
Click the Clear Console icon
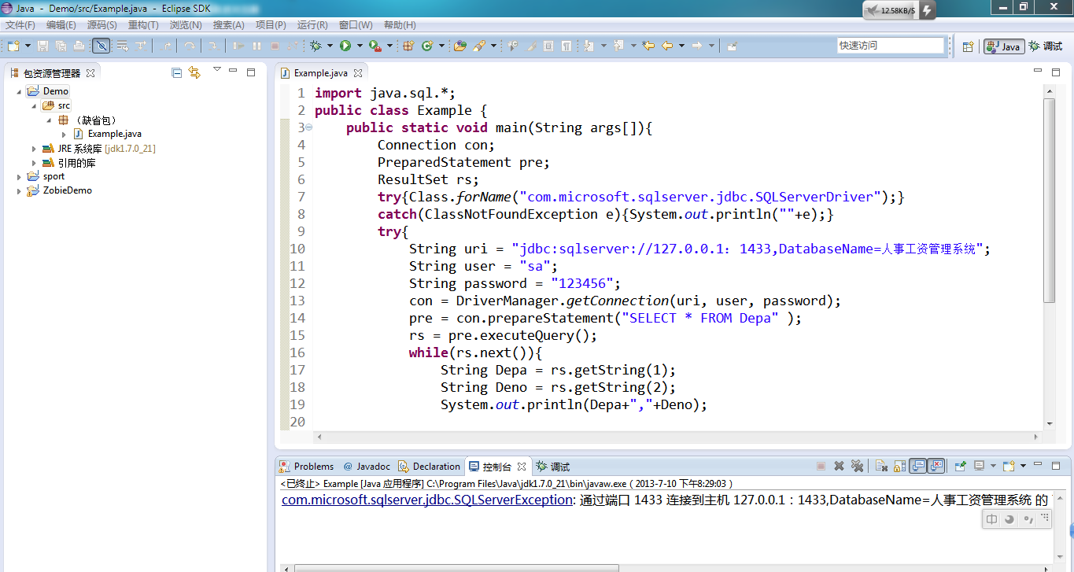tap(882, 466)
